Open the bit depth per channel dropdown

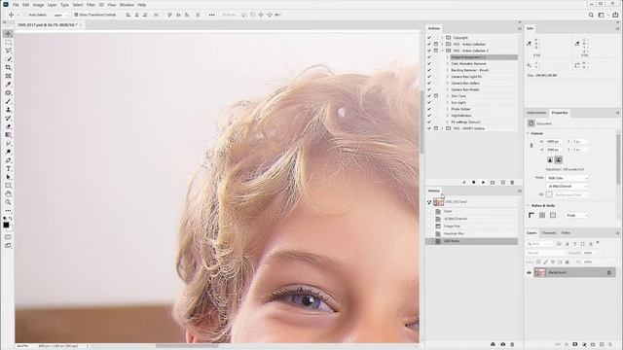(567, 186)
